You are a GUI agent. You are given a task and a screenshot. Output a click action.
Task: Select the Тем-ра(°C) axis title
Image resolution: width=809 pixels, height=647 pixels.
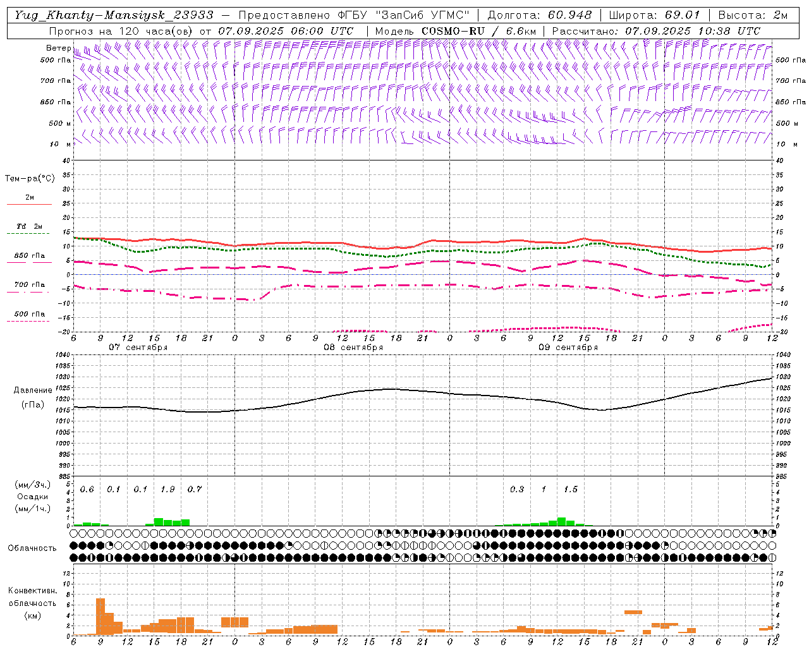pos(30,179)
